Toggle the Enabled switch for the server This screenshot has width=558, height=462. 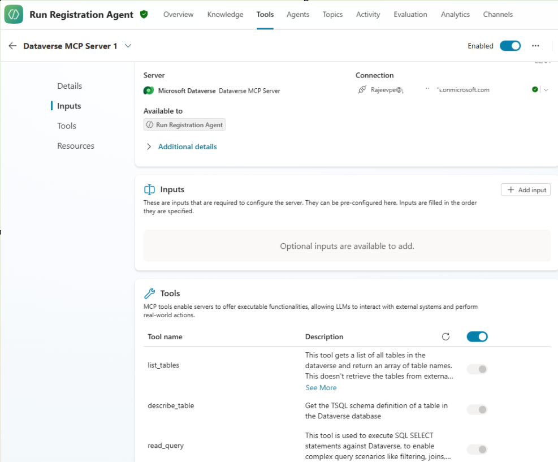(x=510, y=46)
